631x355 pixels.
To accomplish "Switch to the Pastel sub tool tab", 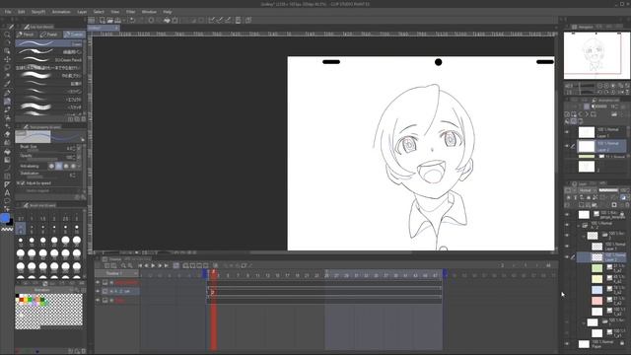I will [x=50, y=35].
